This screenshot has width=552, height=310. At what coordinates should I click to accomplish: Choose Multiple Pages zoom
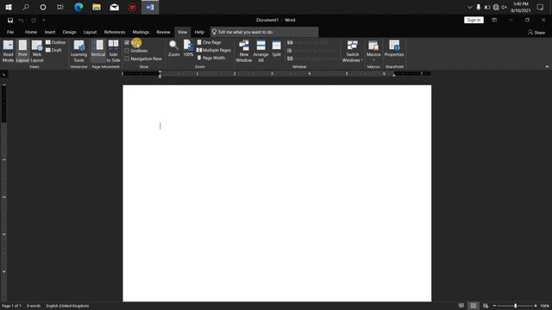tap(214, 50)
